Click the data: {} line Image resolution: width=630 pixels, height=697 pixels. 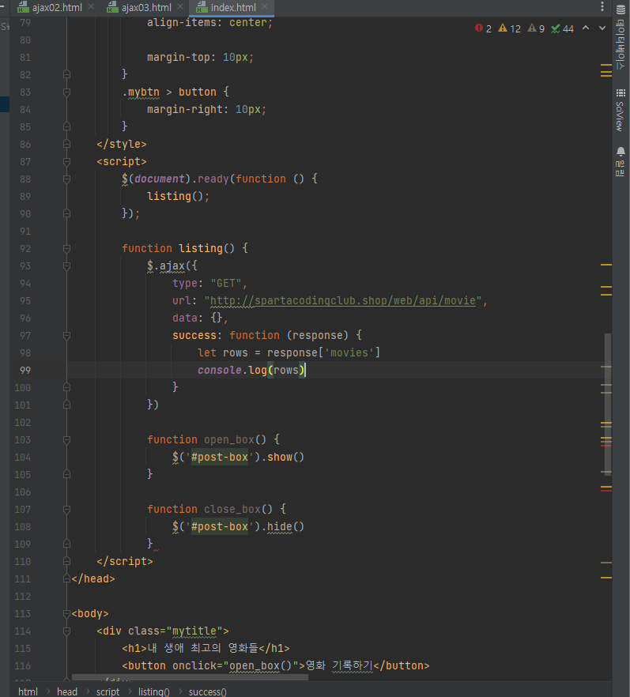point(200,318)
